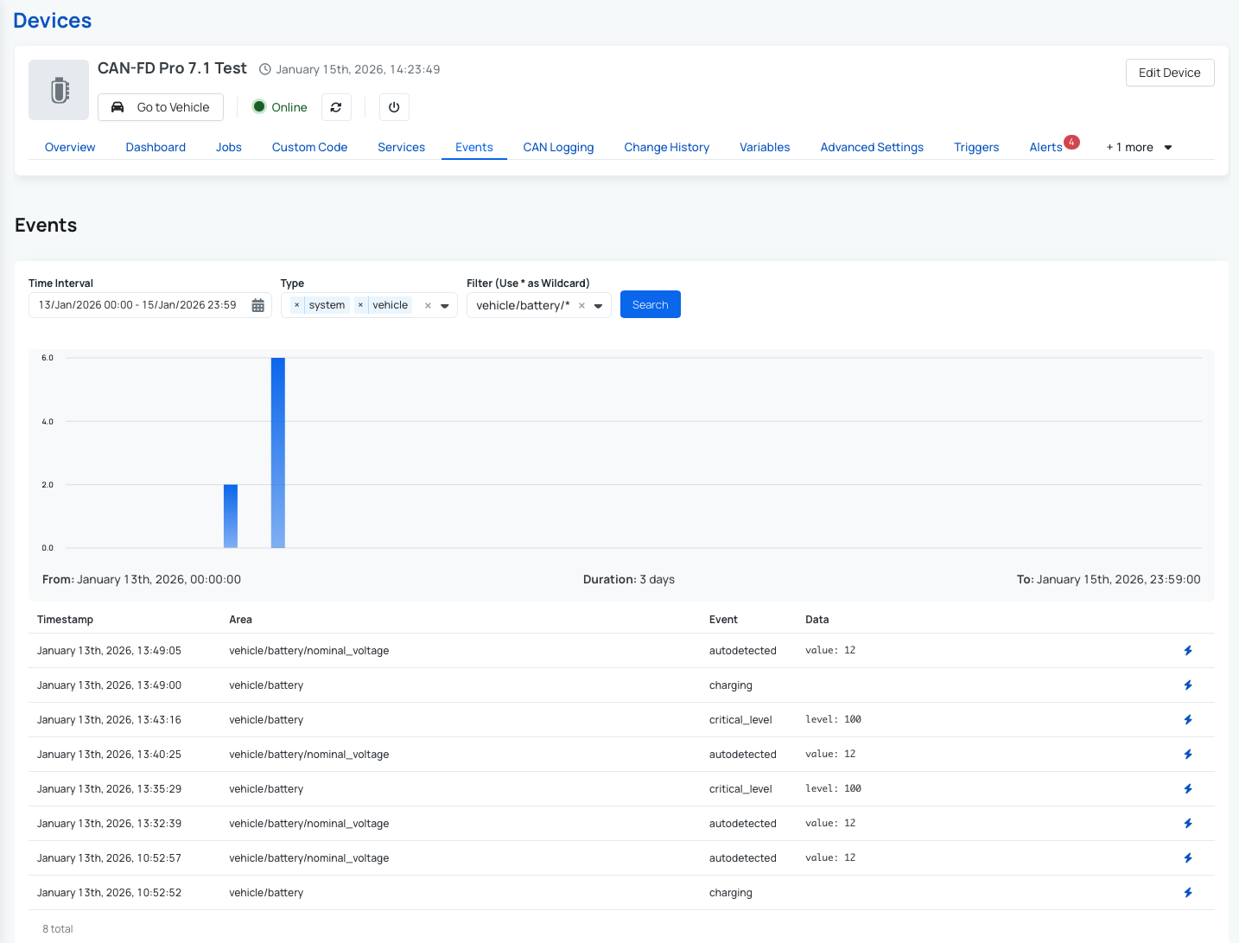The height and width of the screenshot is (943, 1239).
Task: Click the Edit Device button
Action: click(1169, 73)
